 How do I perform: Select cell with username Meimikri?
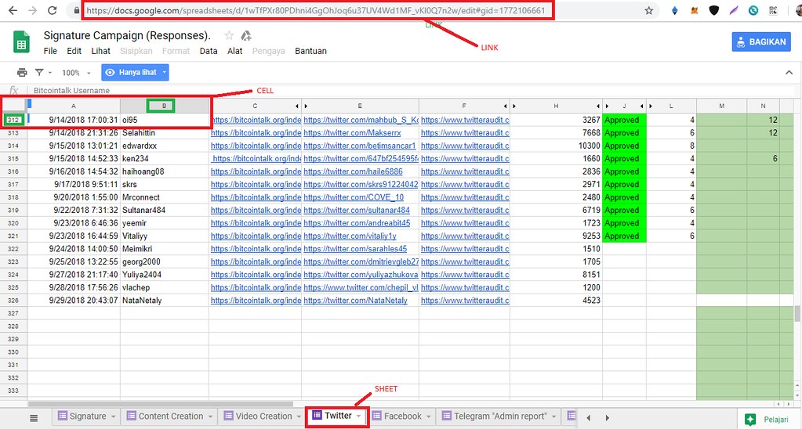tap(164, 249)
